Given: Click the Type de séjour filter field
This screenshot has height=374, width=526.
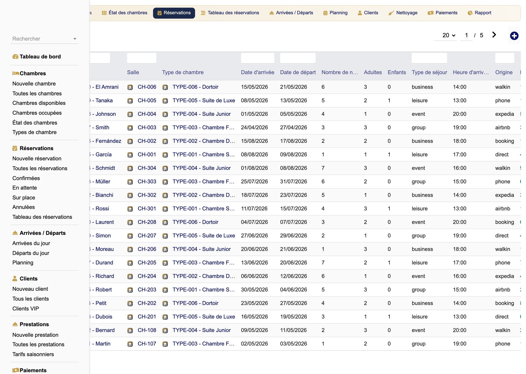Looking at the screenshot, I should click(429, 58).
